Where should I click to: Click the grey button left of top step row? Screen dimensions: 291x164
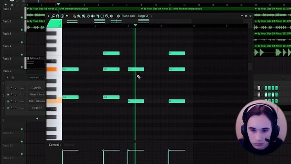click(259, 88)
